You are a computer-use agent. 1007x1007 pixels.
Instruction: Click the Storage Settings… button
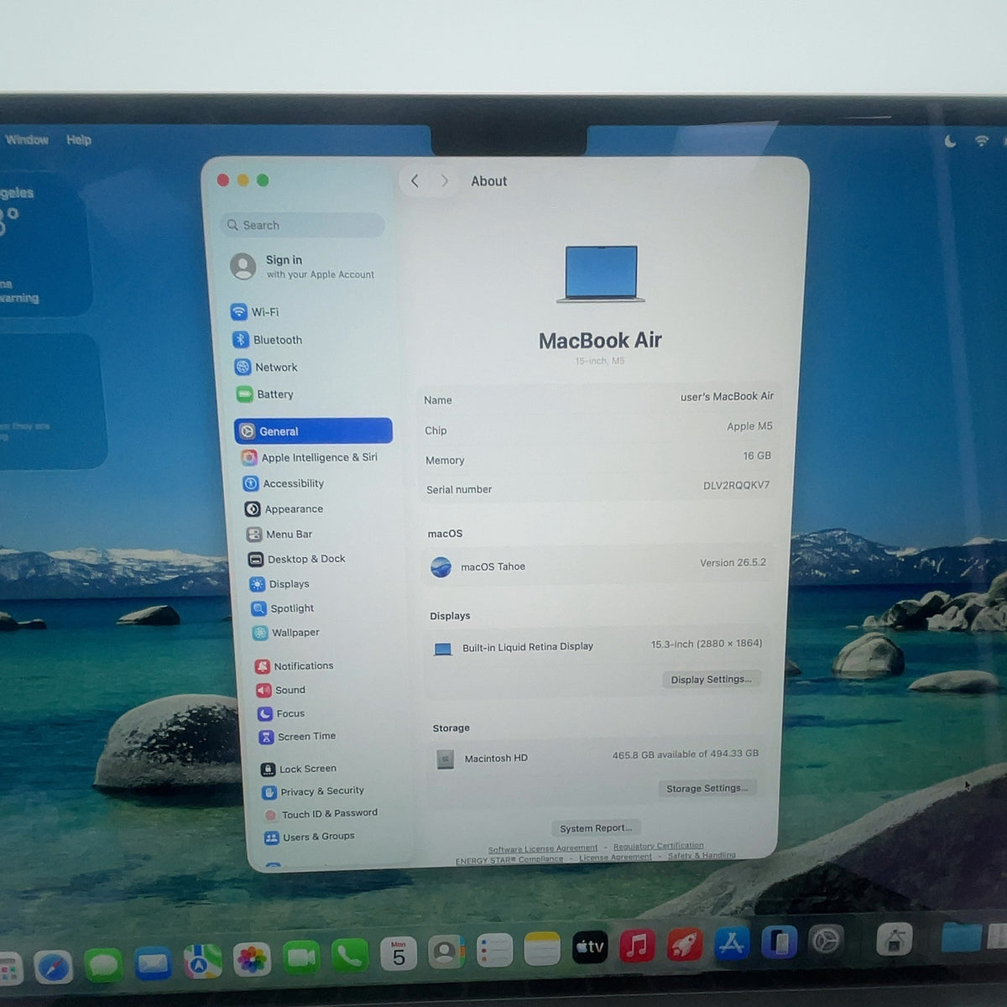[707, 788]
